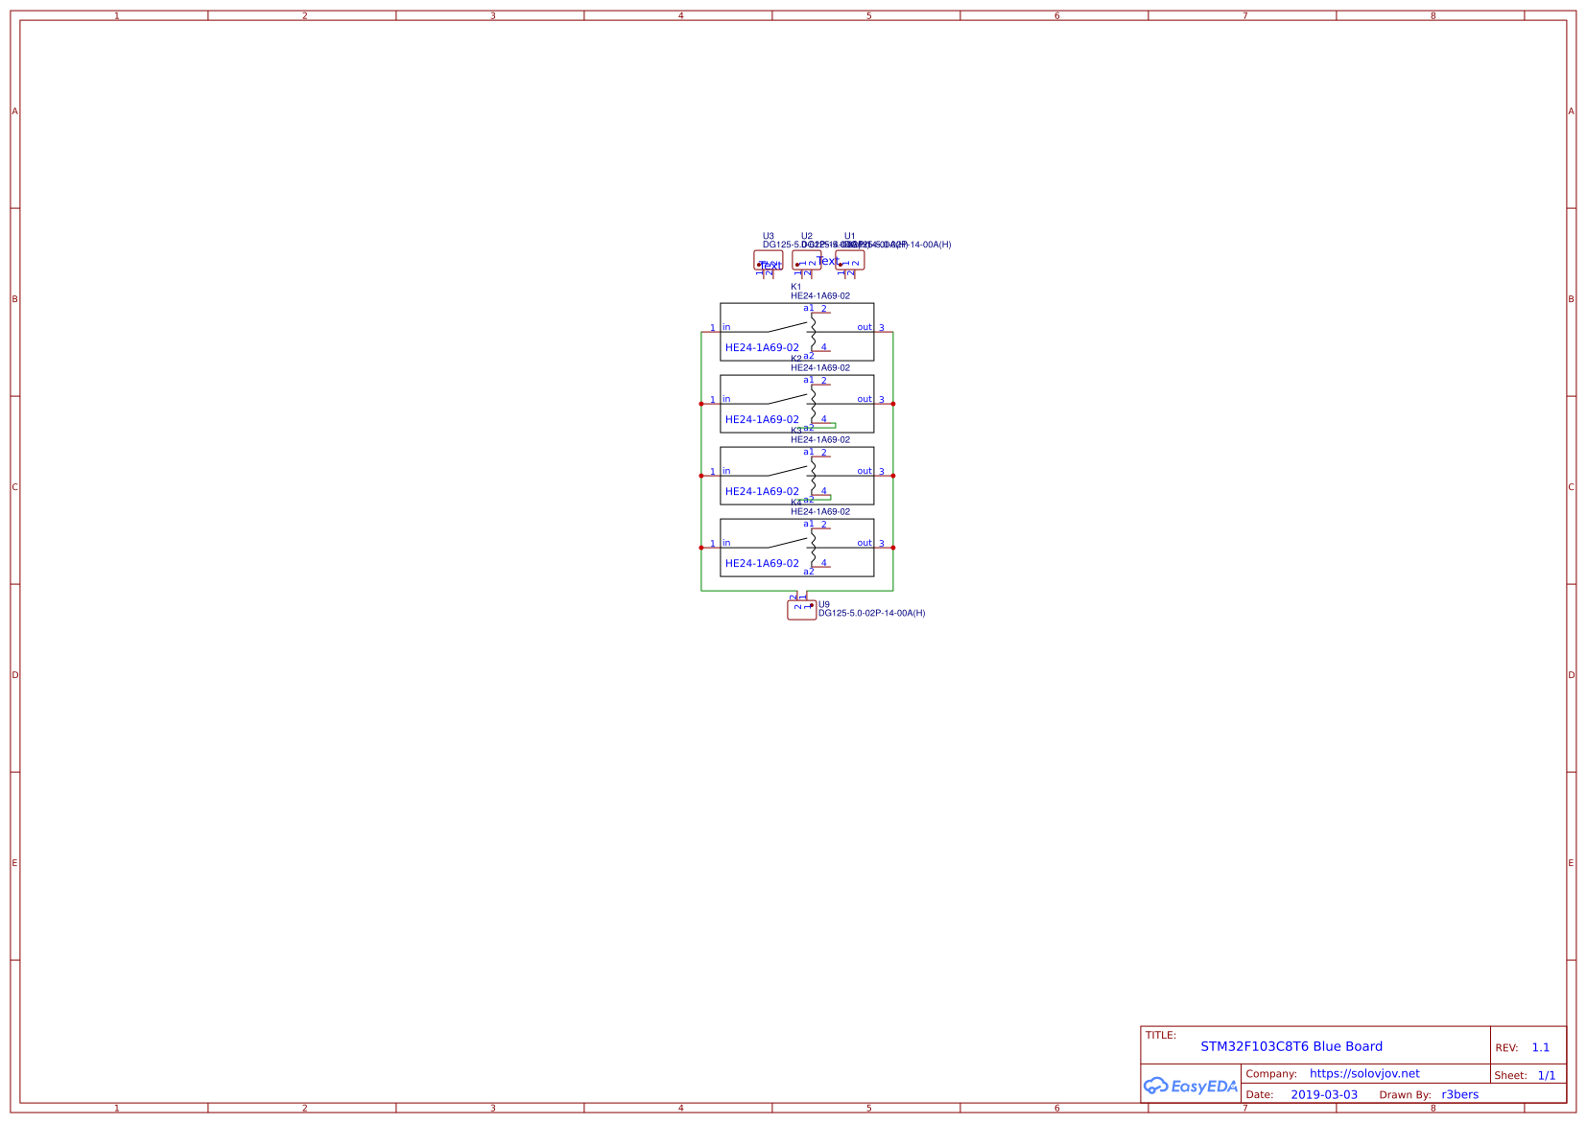Click the date field 2019-03-03
The image size is (1587, 1123).
click(1323, 1094)
